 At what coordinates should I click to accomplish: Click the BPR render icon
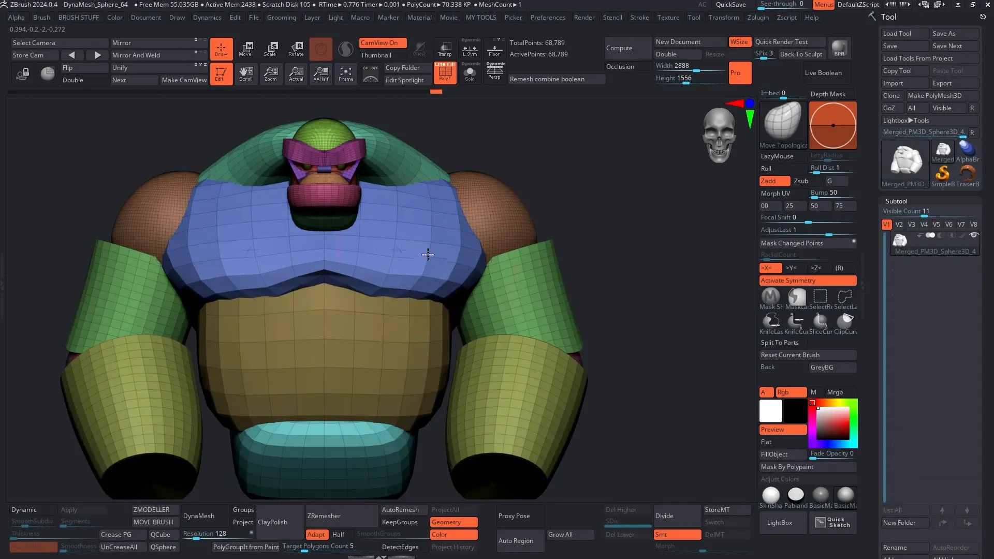click(x=839, y=49)
